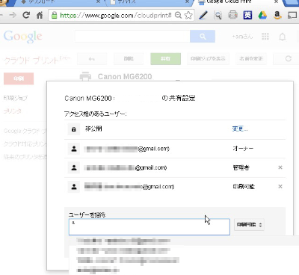Run the blue Google search button
Screen dimensions: 299x275
(x=203, y=37)
